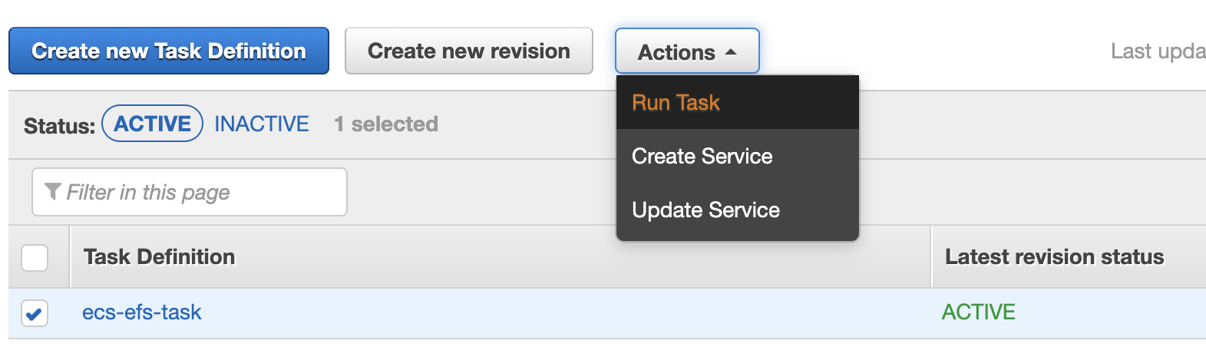
Task: Switch status filter to INACTIVE
Action: point(261,124)
